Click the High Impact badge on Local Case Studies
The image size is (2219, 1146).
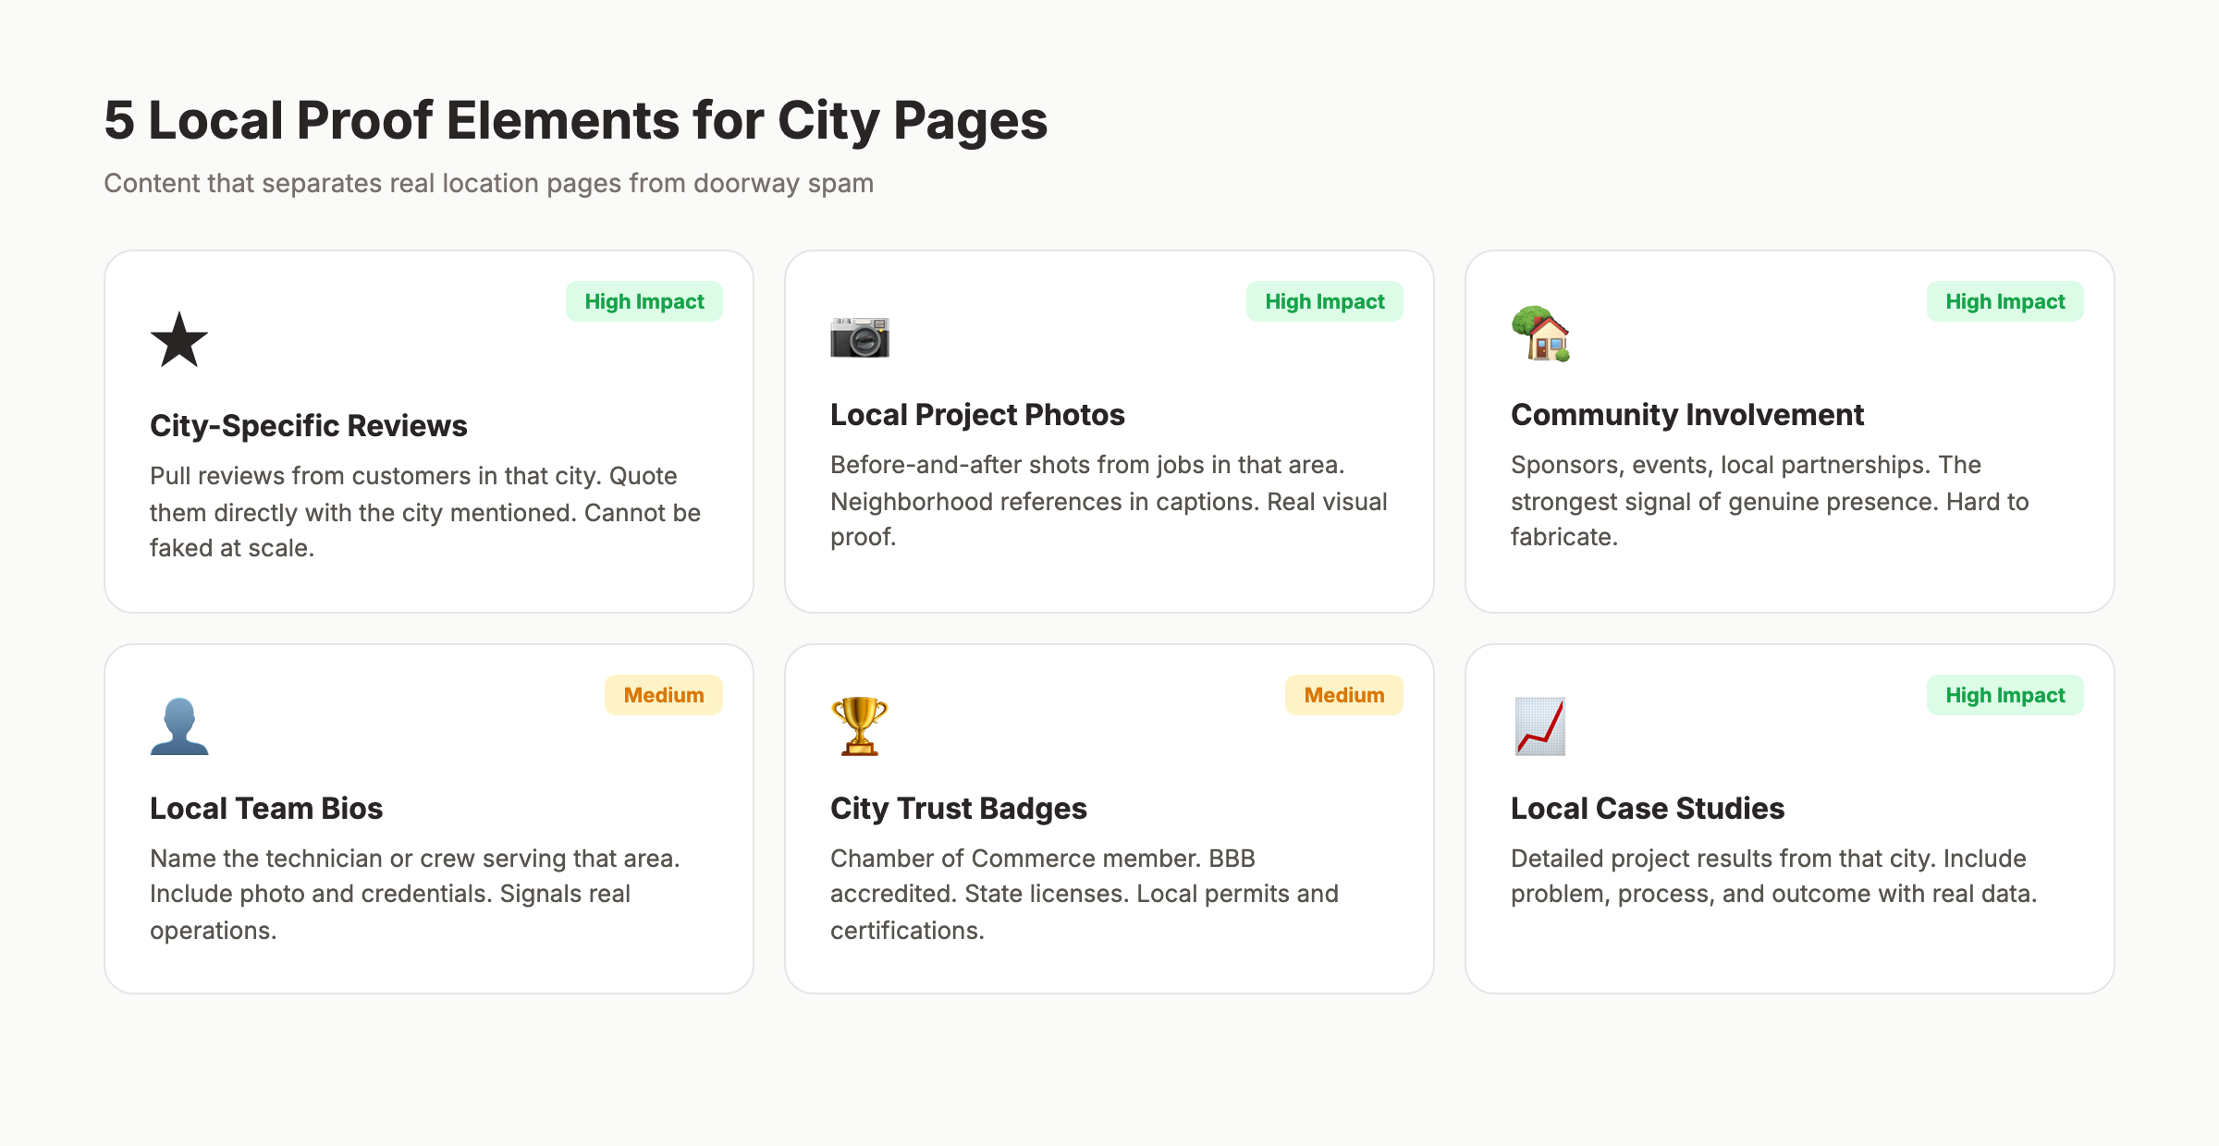pyautogui.click(x=2004, y=694)
